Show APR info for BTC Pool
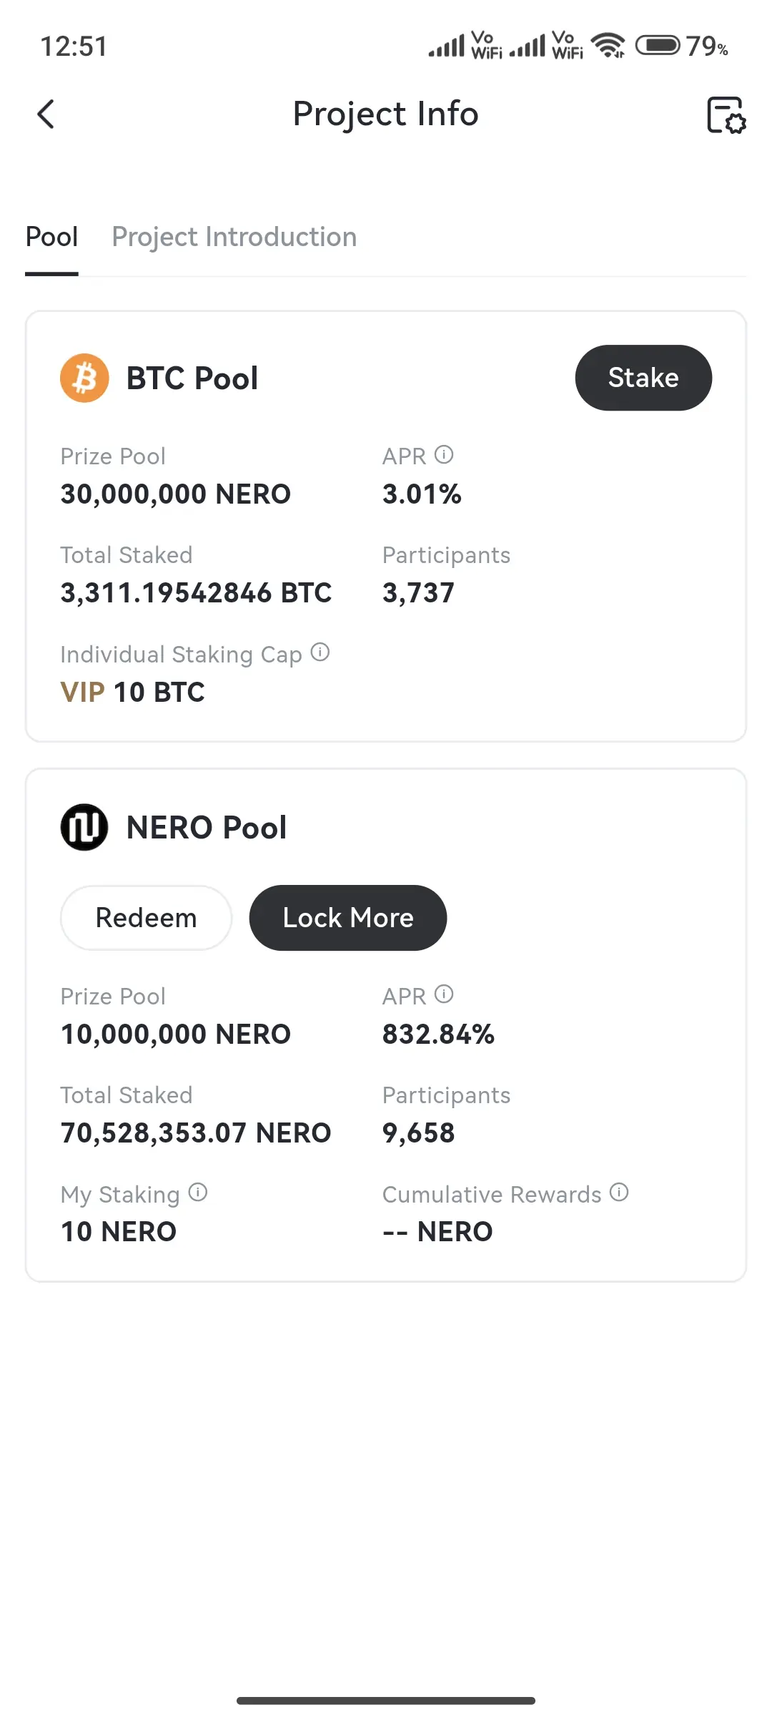 click(444, 455)
